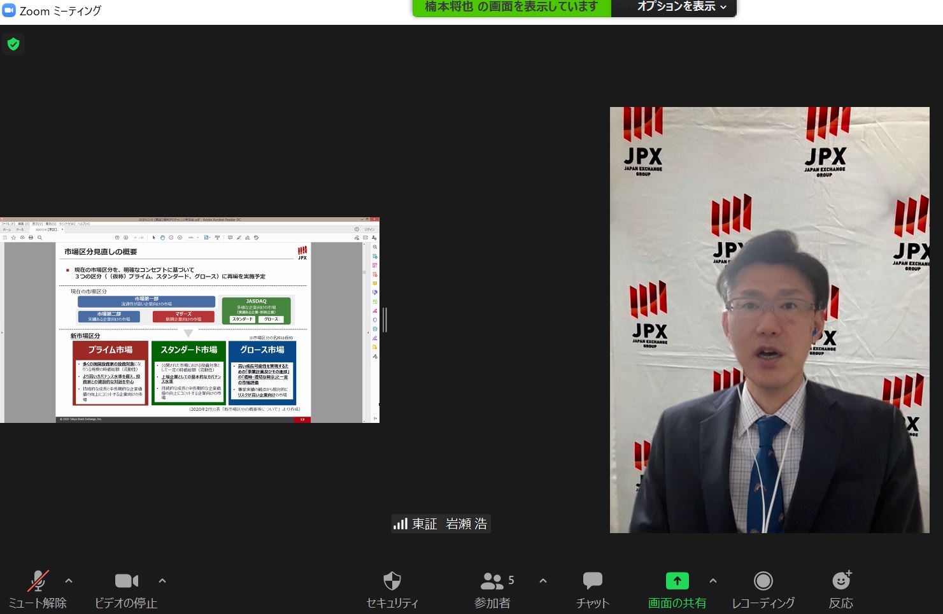Open ウィンドウ menu in Acrobat
The height and width of the screenshot is (614, 943).
(67, 224)
